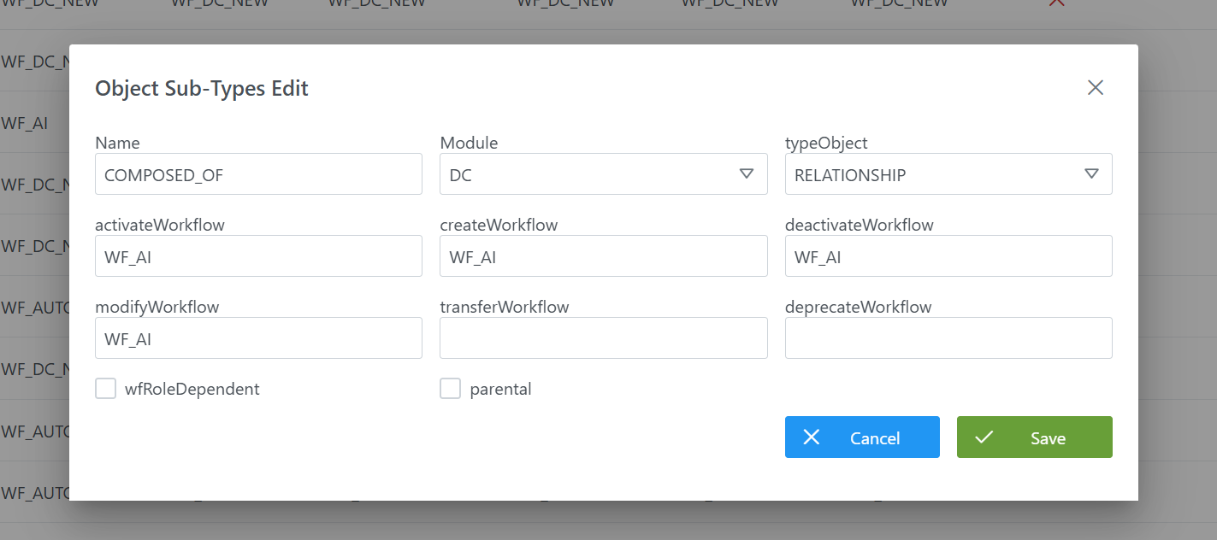
Task: Select the createWorkflow text box
Action: pos(603,256)
